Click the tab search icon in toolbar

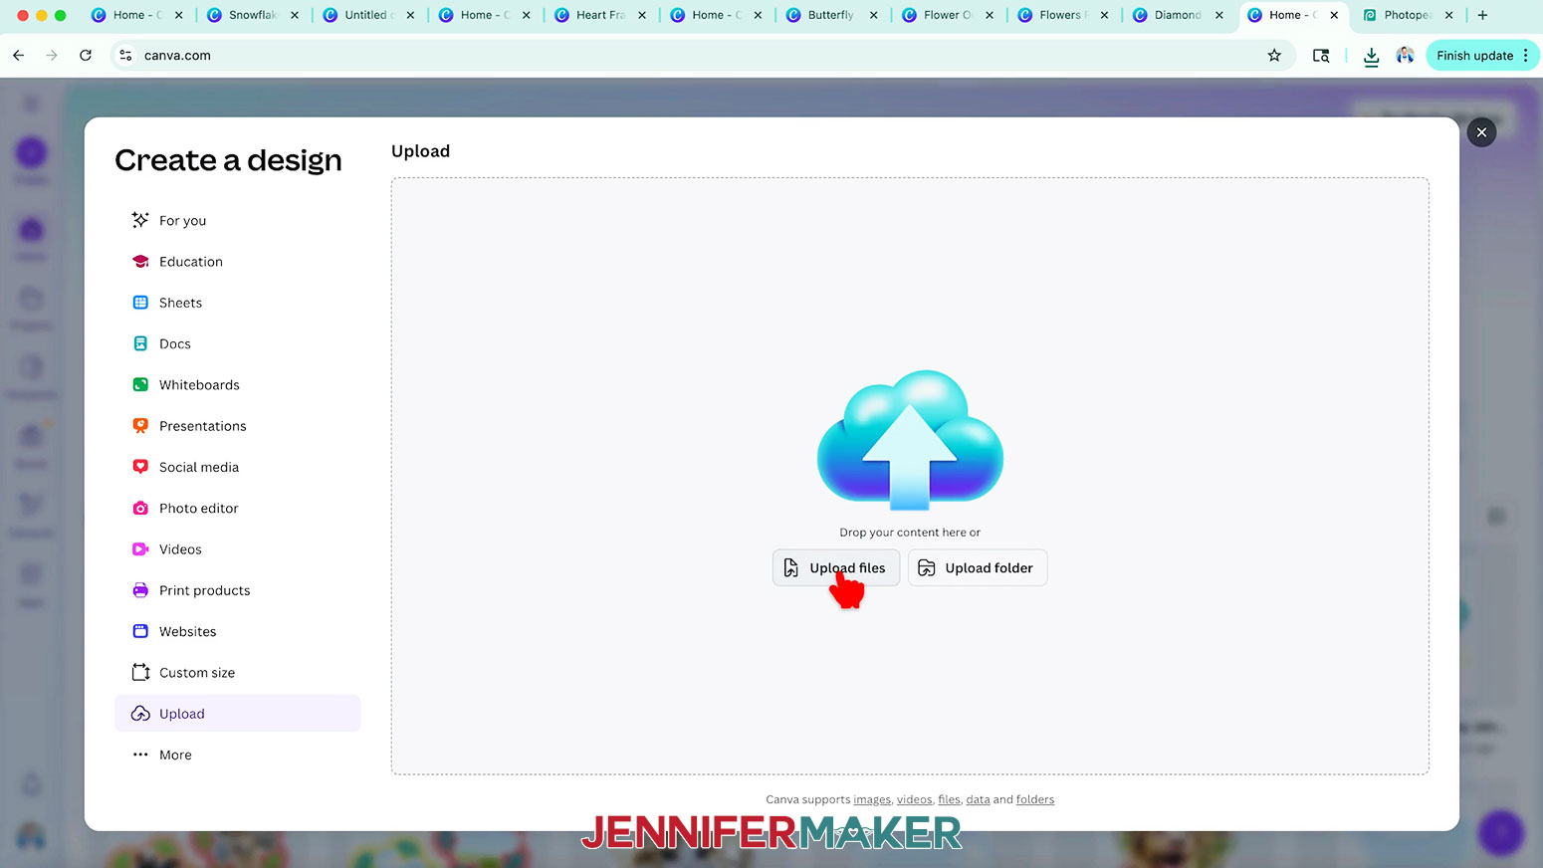coord(1321,56)
